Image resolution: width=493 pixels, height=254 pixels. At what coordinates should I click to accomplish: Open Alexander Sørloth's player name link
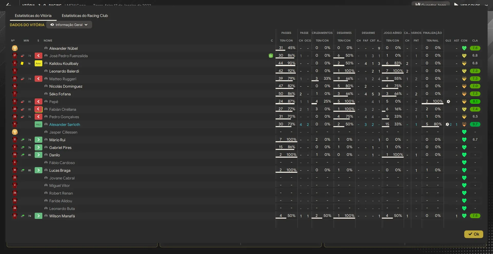(64, 125)
